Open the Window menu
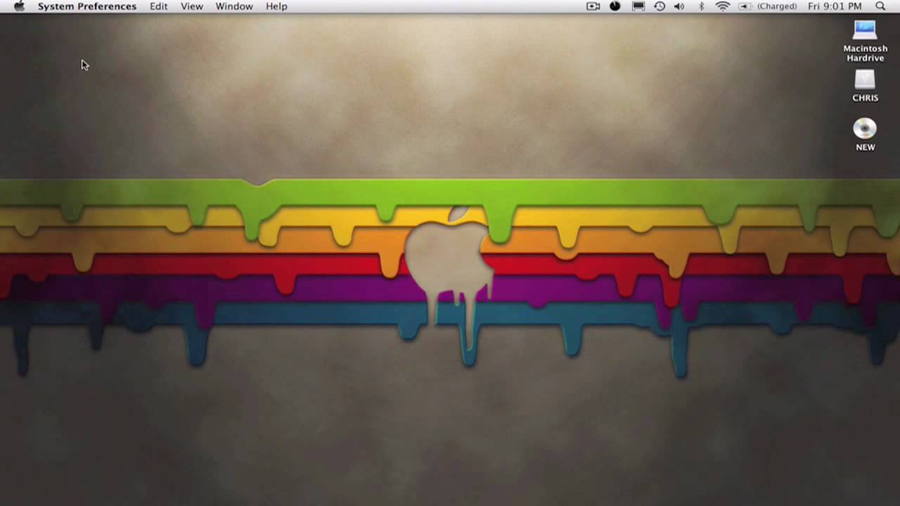The width and height of the screenshot is (900, 506). click(x=234, y=6)
